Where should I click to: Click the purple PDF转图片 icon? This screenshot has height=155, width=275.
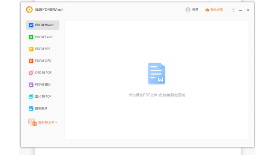point(31,85)
